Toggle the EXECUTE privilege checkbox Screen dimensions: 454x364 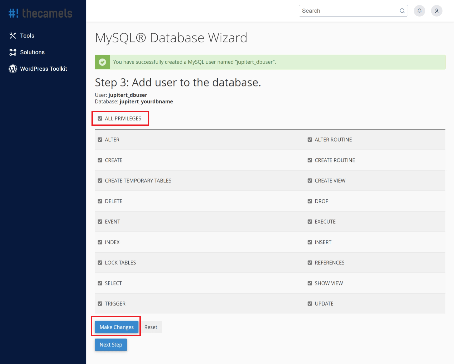pyautogui.click(x=310, y=222)
